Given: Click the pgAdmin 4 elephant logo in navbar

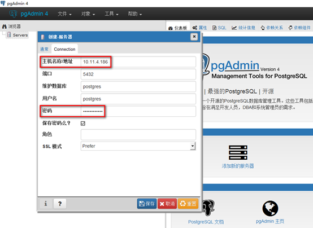Looking at the screenshot, I should 13,14.
